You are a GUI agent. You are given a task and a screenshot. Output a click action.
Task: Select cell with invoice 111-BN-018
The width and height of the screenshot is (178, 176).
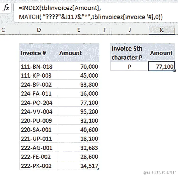pos(39,66)
